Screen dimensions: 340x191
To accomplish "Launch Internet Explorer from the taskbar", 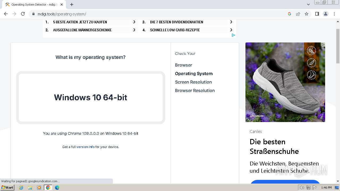I will [x=21, y=188].
